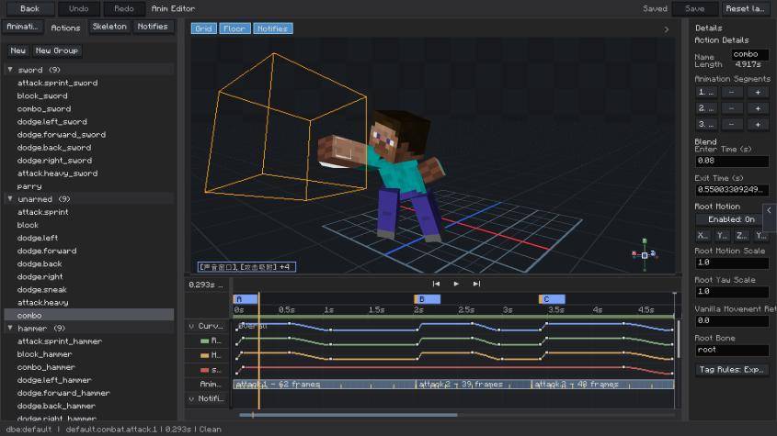Click the New Group button
Viewport: 777px width, 436px height.
click(x=56, y=50)
